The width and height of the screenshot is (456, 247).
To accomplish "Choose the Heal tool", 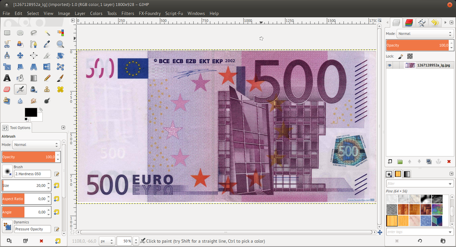I will [x=60, y=90].
